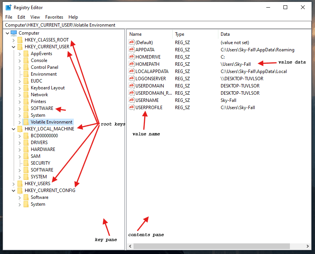Click the string icon beside HOMEPATH value
Screen dimensions: 315x254
(x=131, y=64)
